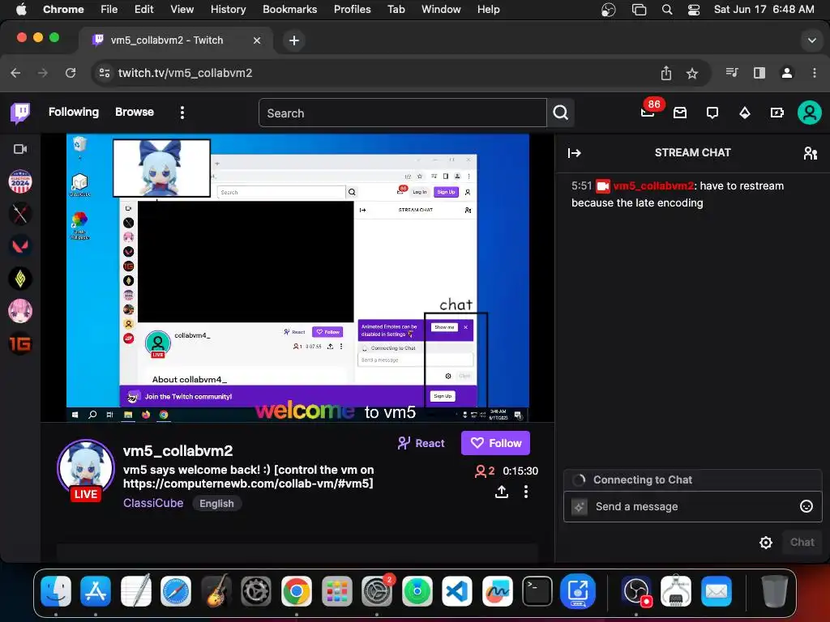Open Chrome three-dot menu
The width and height of the screenshot is (830, 622).
click(x=814, y=73)
